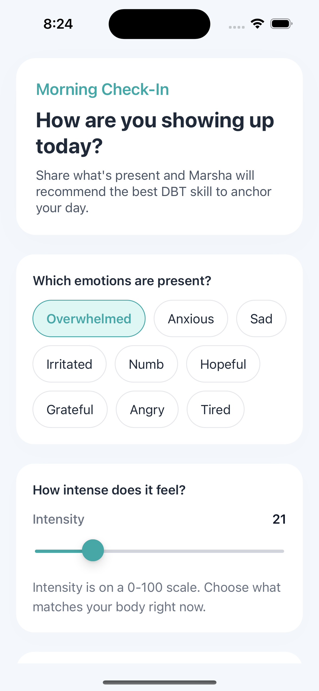Screen dimensions: 319x691
Task: Tap the Dynamic Island at top
Action: (x=159, y=24)
